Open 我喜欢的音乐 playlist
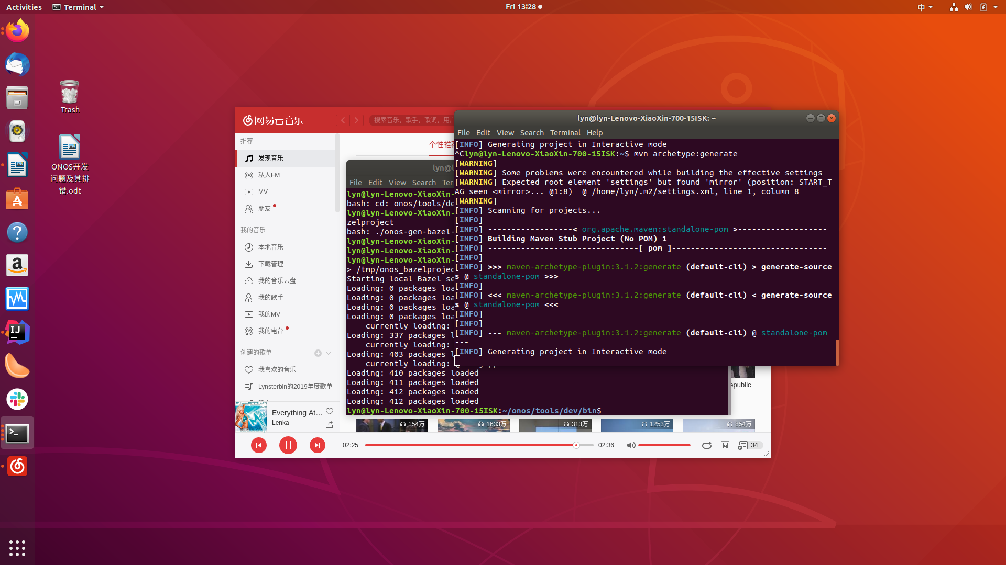 coord(277,370)
